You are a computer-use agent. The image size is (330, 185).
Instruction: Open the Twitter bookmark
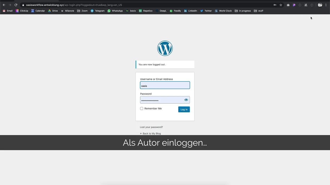[206, 11]
